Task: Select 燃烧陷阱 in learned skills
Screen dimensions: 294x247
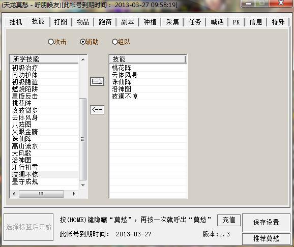Action: point(44,89)
